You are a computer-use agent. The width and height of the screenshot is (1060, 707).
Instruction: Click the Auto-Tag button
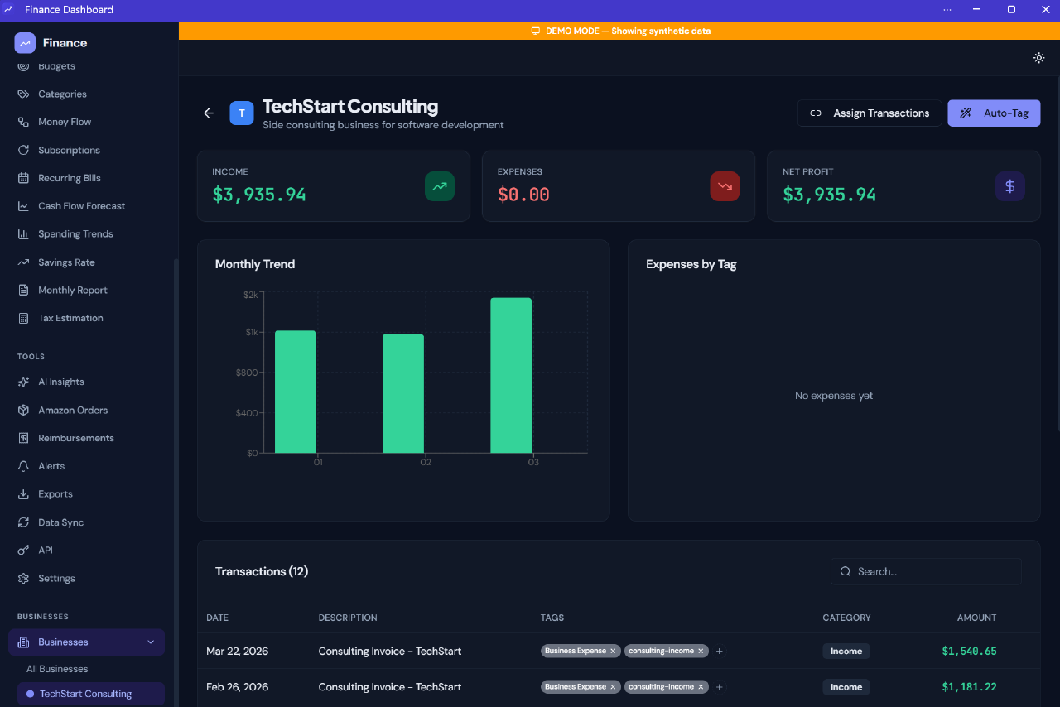pyautogui.click(x=994, y=113)
